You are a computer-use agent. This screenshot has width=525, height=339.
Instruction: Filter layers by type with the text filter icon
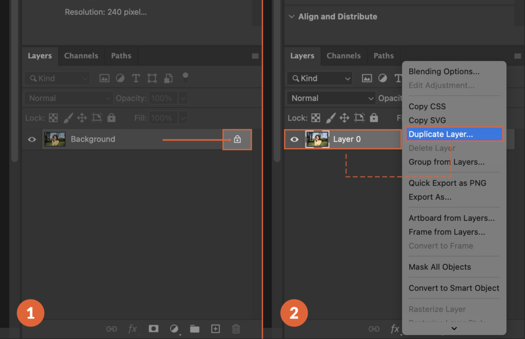[x=136, y=78]
